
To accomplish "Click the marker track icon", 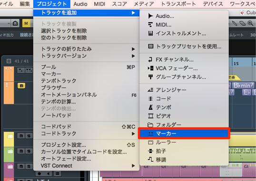I will pyautogui.click(x=150, y=133).
